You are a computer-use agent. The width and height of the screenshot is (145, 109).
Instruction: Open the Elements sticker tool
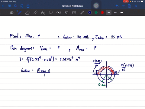coord(59,13)
